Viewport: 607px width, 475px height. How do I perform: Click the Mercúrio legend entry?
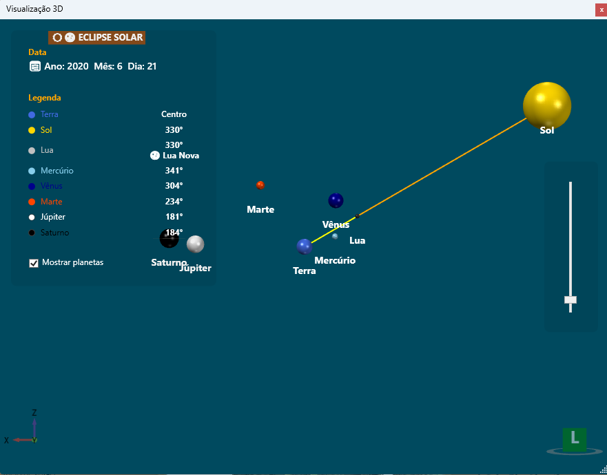56,171
